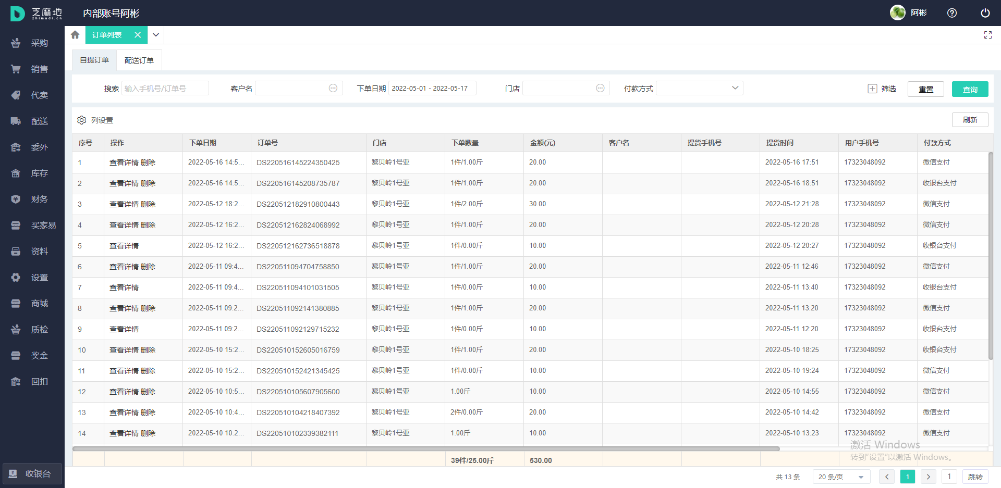
Task: Close the 订单列表 tab with X
Action: click(138, 35)
